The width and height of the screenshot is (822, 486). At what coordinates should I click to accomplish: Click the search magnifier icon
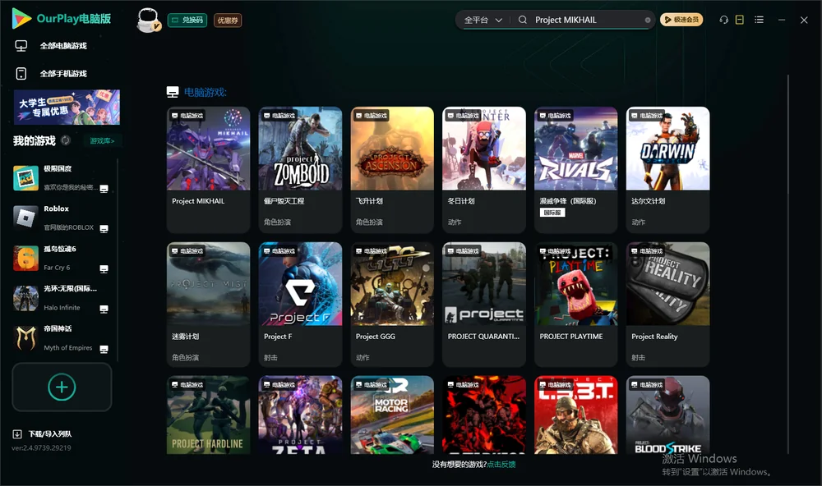click(523, 20)
